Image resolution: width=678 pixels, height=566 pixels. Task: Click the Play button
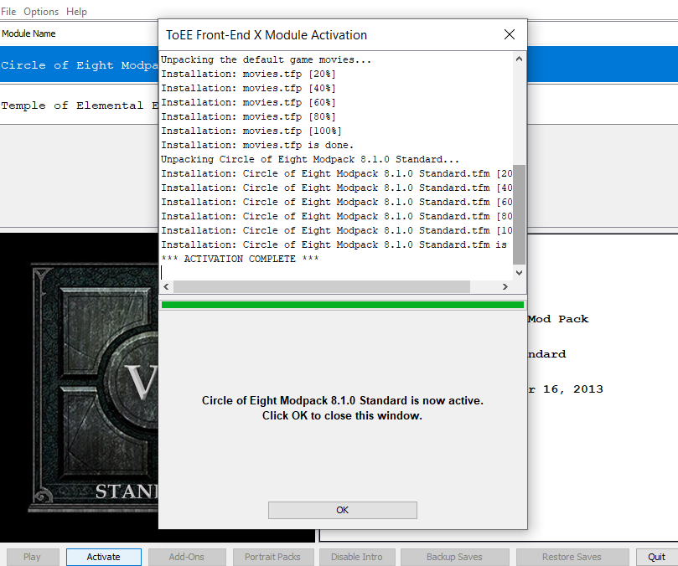coord(33,557)
